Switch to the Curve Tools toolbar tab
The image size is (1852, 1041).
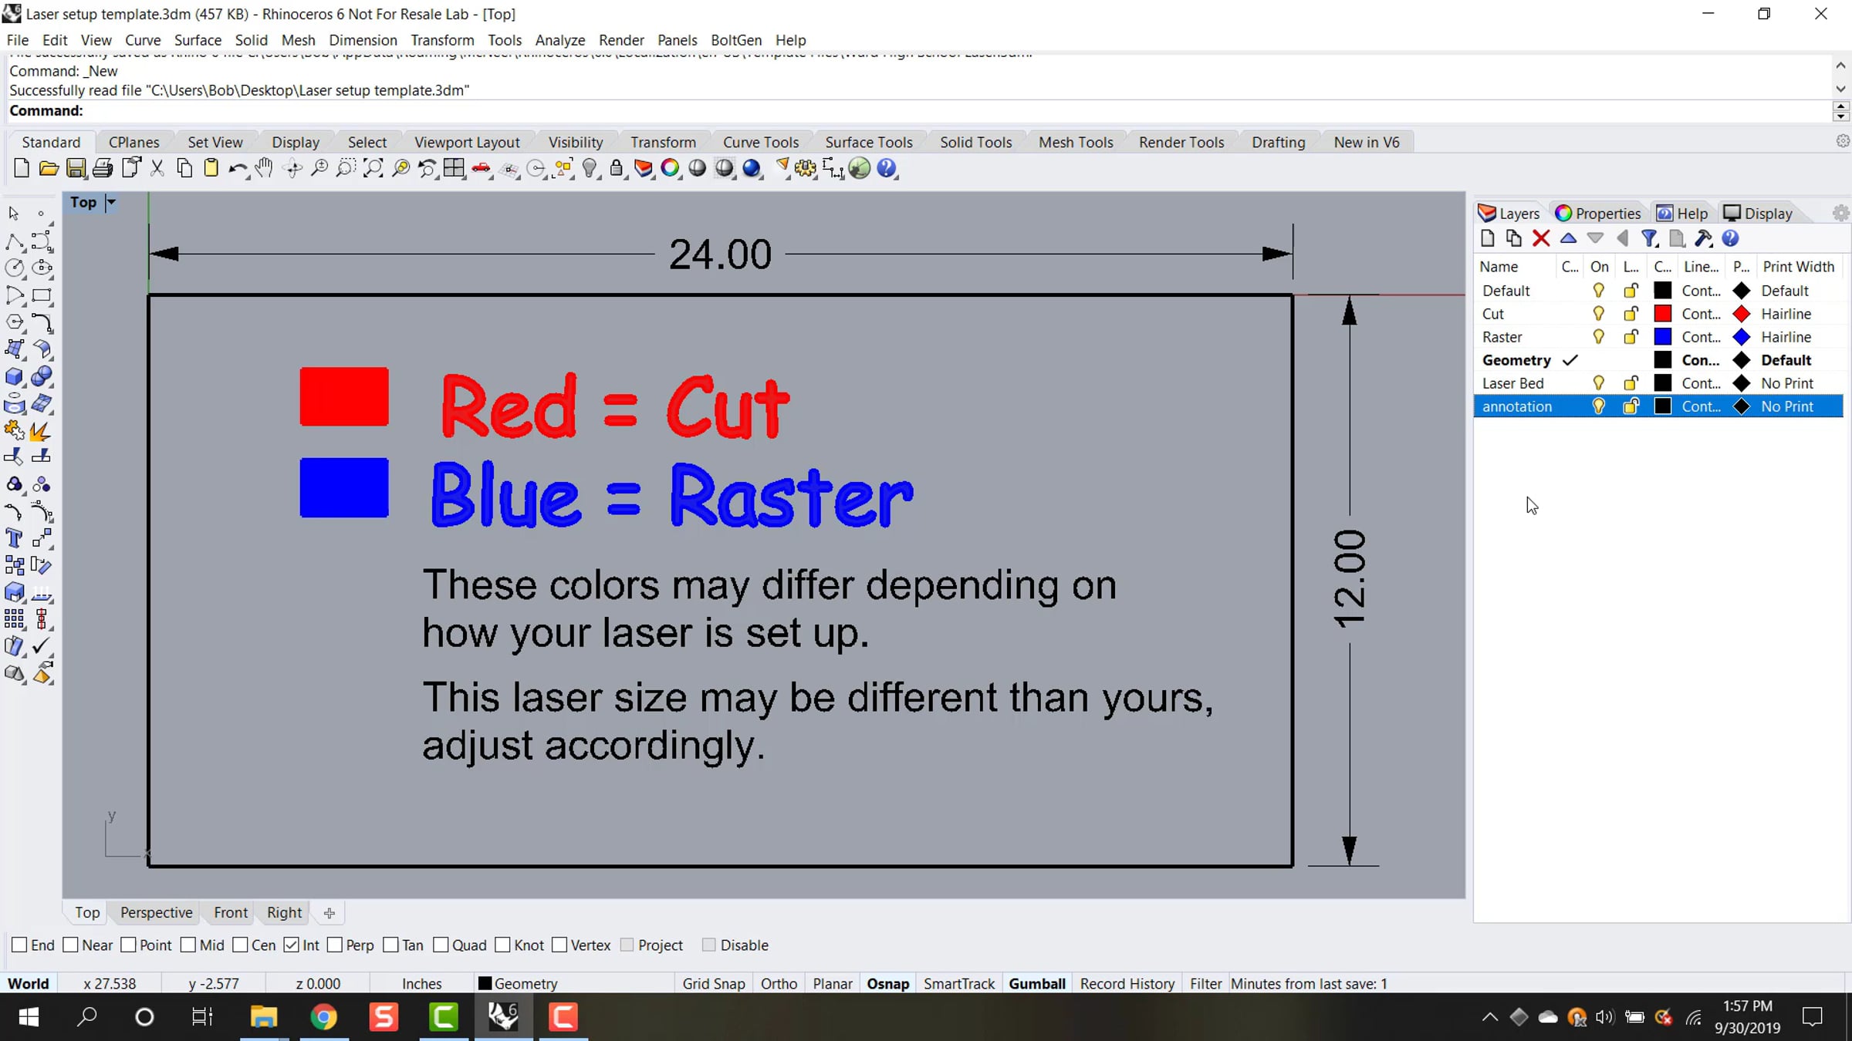[x=761, y=142]
